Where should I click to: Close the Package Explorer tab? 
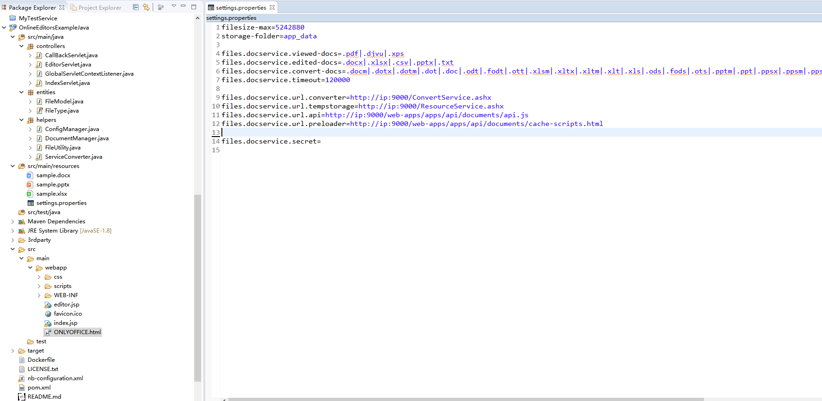click(x=62, y=7)
